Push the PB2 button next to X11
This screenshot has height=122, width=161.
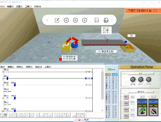tap(126, 103)
